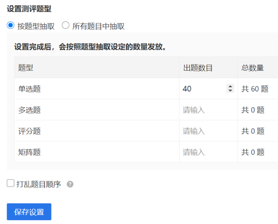Viewport: 278px width, 224px height.
Task: Click the 矩阵题 出题数目 input field
Action: pyautogui.click(x=208, y=152)
